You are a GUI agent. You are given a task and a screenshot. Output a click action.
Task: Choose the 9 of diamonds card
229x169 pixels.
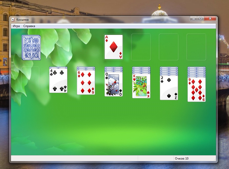pos(196,90)
